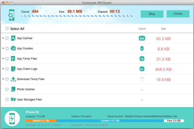
Task: Expand the App Cookies row
Action: (x=3, y=48)
